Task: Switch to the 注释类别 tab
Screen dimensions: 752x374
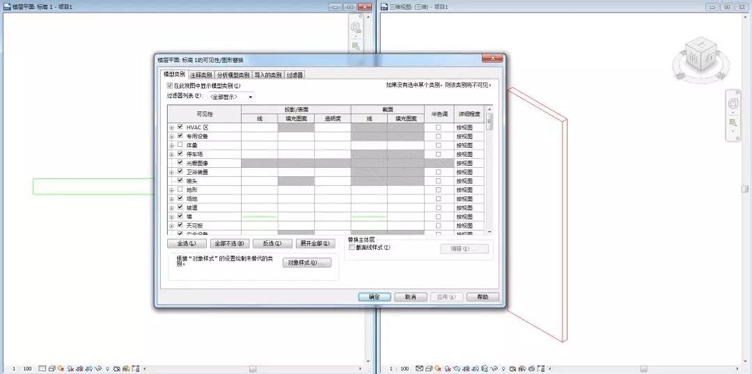Action: 201,75
